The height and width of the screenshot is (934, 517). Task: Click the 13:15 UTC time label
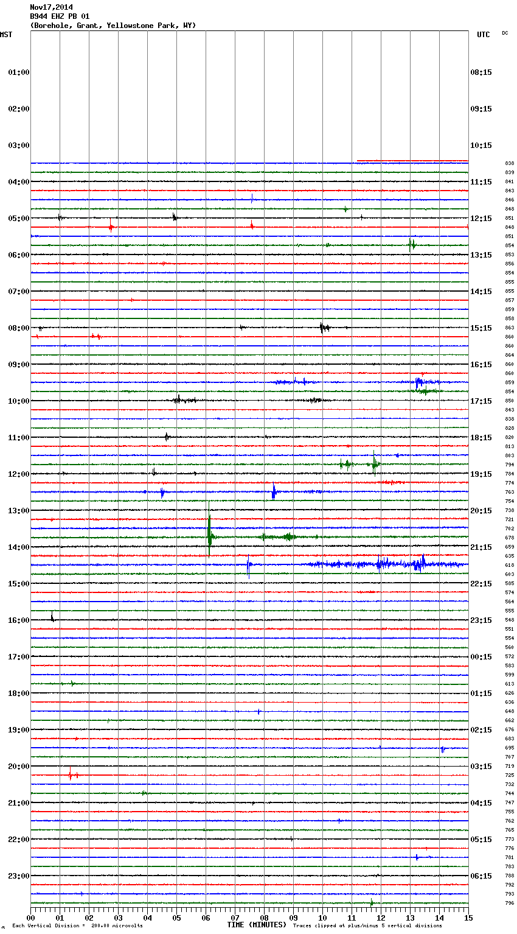coord(481,255)
